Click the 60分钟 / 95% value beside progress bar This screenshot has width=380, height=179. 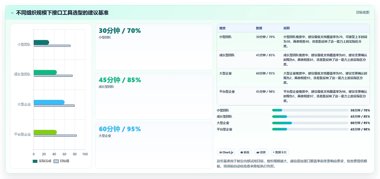coord(360,123)
